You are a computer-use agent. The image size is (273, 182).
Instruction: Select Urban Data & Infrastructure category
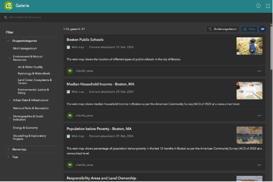point(31,100)
